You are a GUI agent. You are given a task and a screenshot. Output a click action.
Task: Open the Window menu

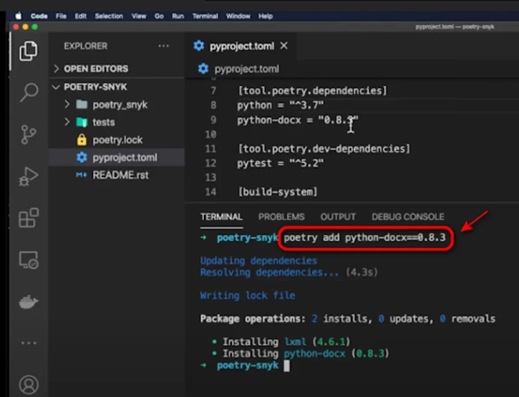click(238, 16)
